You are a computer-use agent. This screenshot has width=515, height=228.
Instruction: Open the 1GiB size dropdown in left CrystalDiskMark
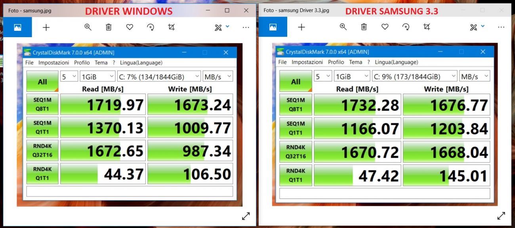pos(97,76)
